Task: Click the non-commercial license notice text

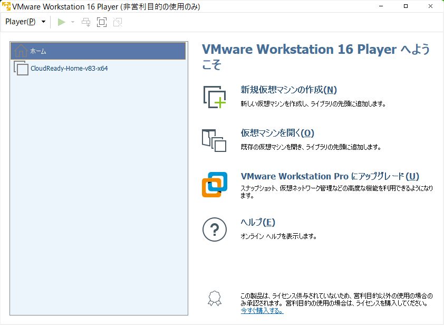Action: coord(336,300)
